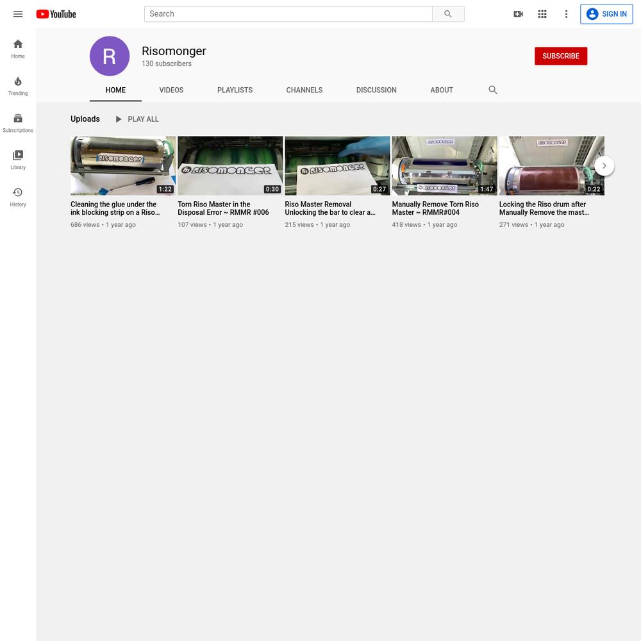This screenshot has height=641, width=641.
Task: Open thumbnail of Riso Master Removal video
Action: pyautogui.click(x=337, y=165)
